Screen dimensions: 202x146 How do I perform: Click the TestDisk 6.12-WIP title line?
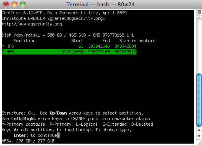click(x=64, y=13)
